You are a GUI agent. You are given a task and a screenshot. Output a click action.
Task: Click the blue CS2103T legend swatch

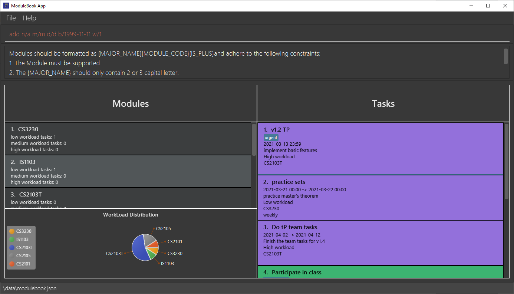12,248
